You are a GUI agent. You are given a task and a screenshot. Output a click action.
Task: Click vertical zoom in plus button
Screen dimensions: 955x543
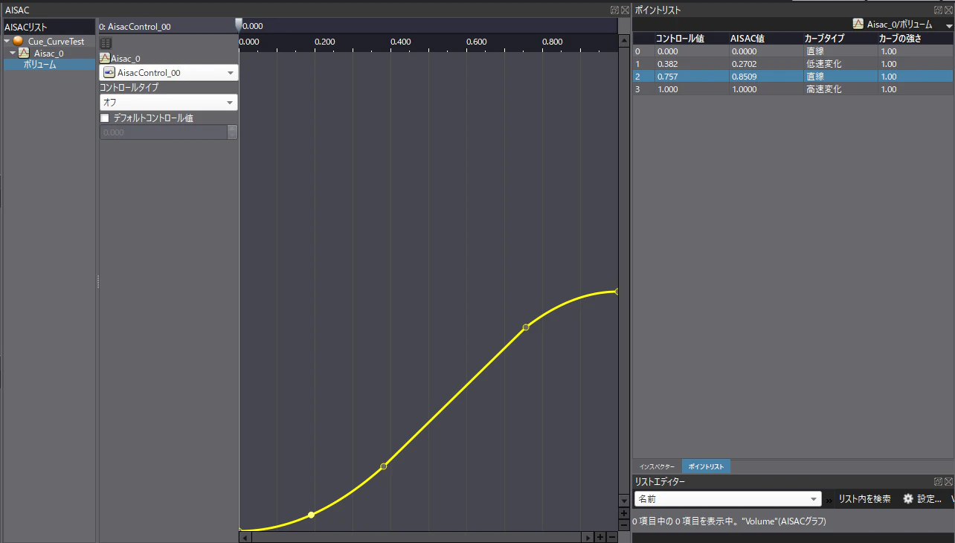coord(624,513)
